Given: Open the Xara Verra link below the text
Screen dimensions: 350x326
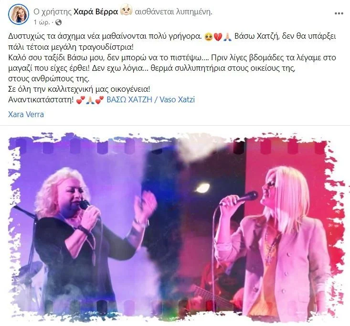Looking at the screenshot, I should 26,114.
